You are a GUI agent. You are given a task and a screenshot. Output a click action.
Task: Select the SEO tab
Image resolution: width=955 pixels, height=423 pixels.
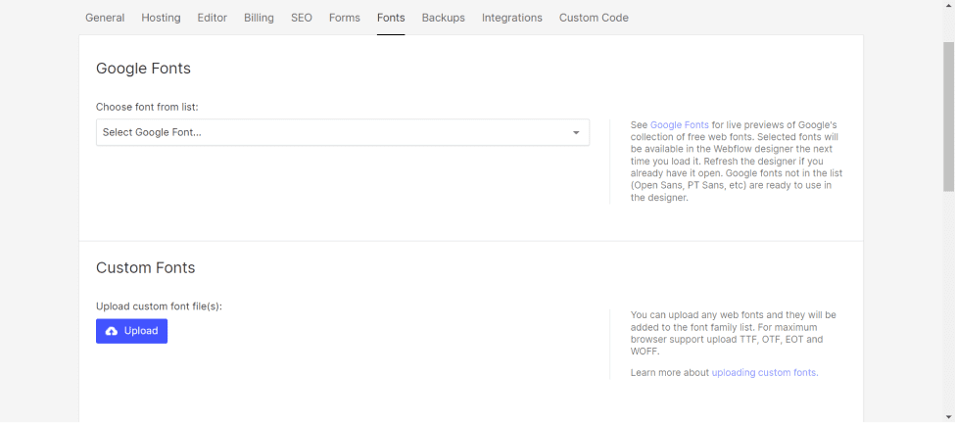tap(302, 18)
